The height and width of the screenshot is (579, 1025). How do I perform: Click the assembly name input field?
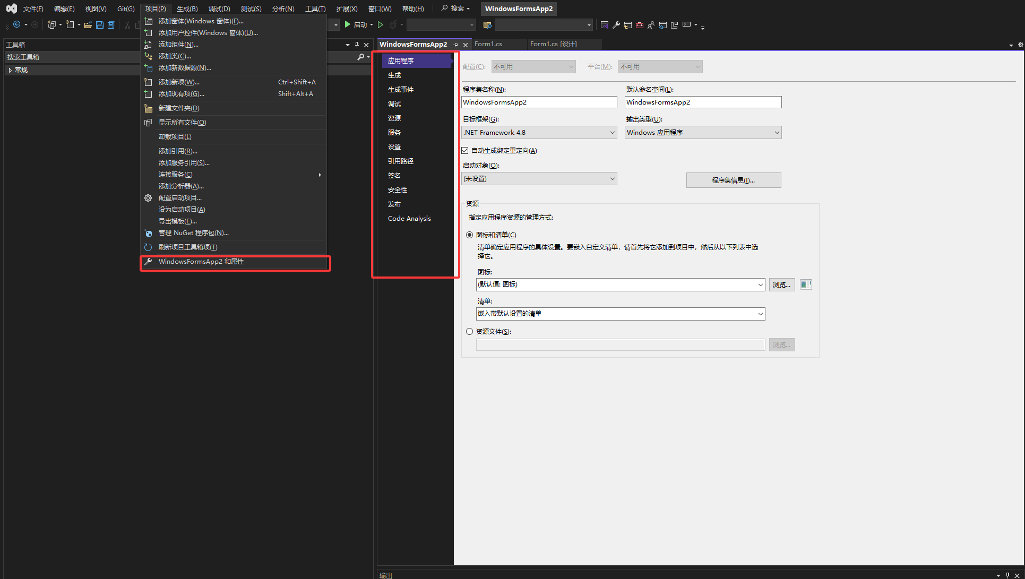pos(539,102)
